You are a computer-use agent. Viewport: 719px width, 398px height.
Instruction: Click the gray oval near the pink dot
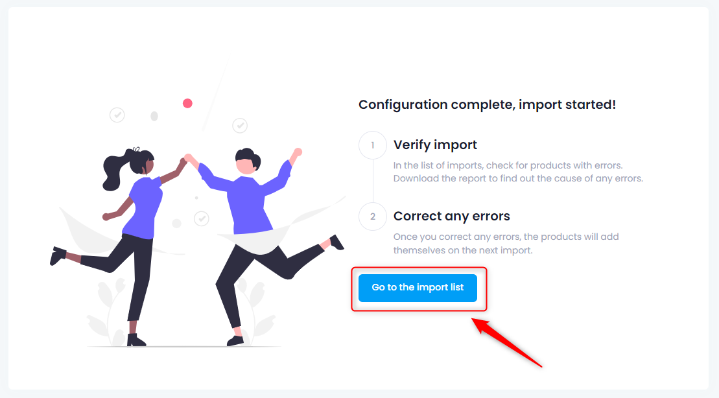click(x=154, y=116)
